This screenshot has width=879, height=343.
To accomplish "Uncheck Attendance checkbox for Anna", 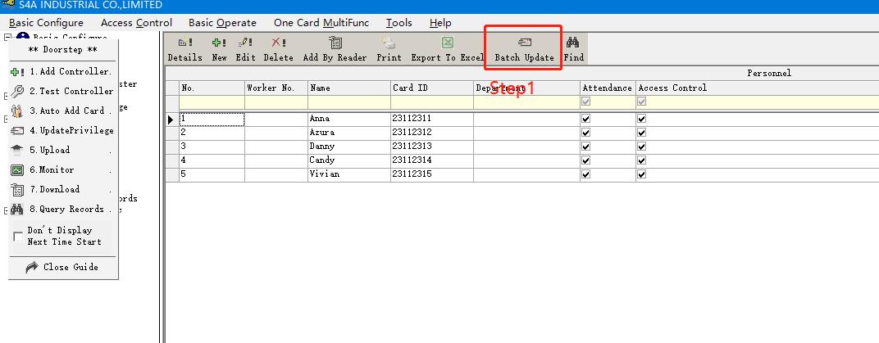I will (x=585, y=119).
